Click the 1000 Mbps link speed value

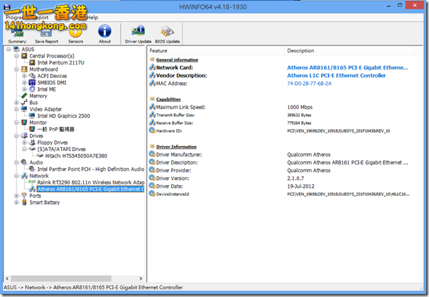pos(300,107)
